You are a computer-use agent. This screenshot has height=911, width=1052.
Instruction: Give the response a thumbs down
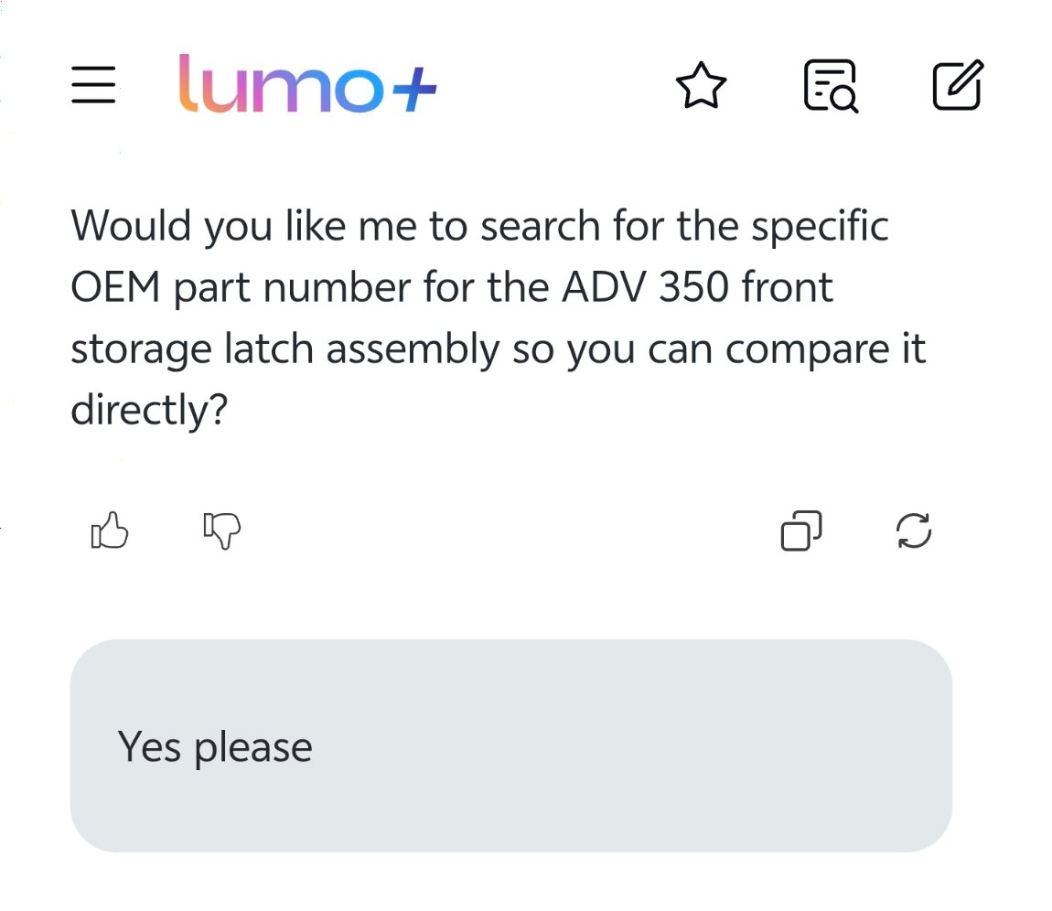point(221,531)
